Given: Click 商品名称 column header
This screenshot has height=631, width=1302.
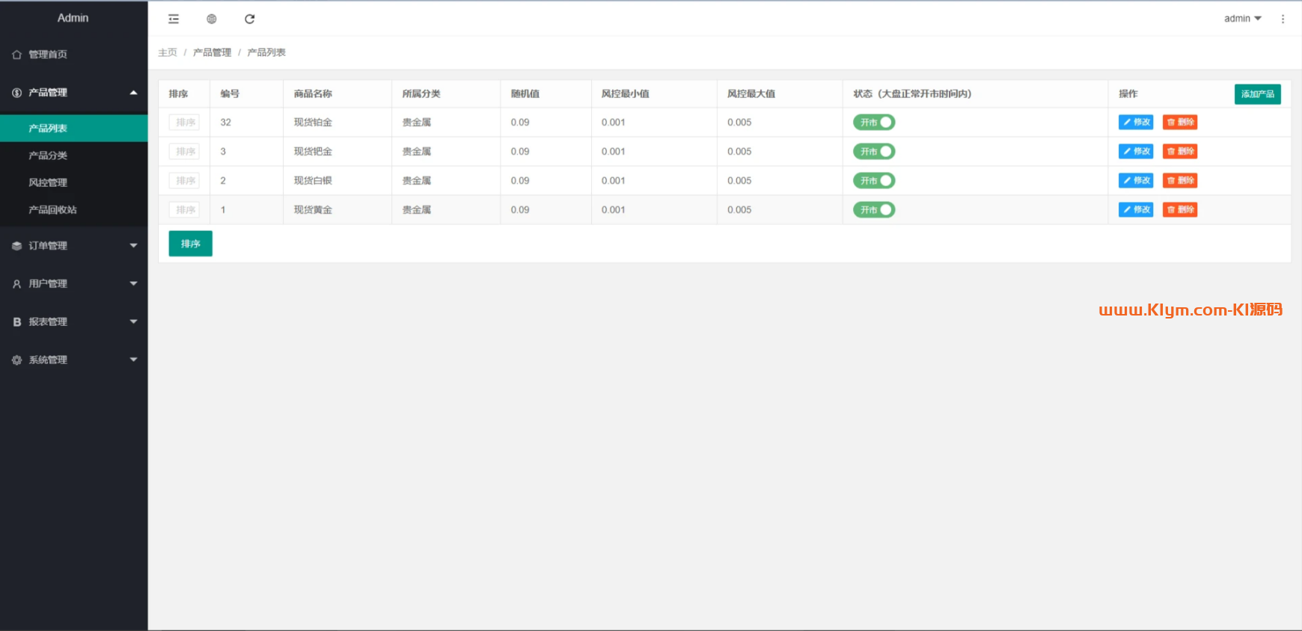Looking at the screenshot, I should coord(313,94).
